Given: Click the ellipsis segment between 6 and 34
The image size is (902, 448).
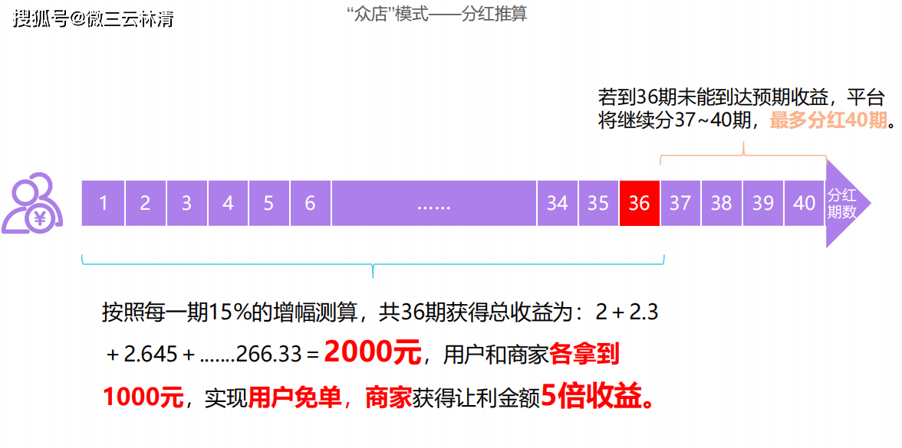Looking at the screenshot, I should tap(433, 203).
